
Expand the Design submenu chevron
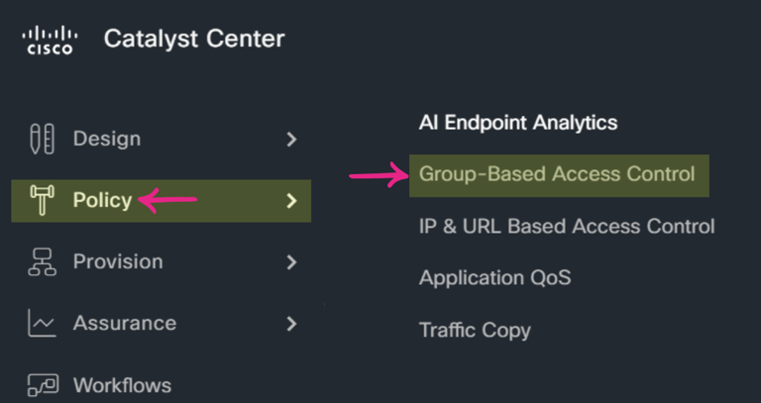pyautogui.click(x=291, y=140)
